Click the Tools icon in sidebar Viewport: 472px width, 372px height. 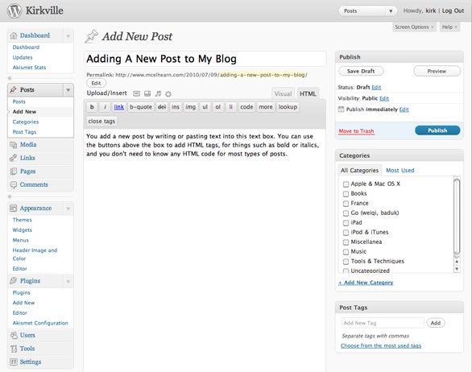[14, 349]
